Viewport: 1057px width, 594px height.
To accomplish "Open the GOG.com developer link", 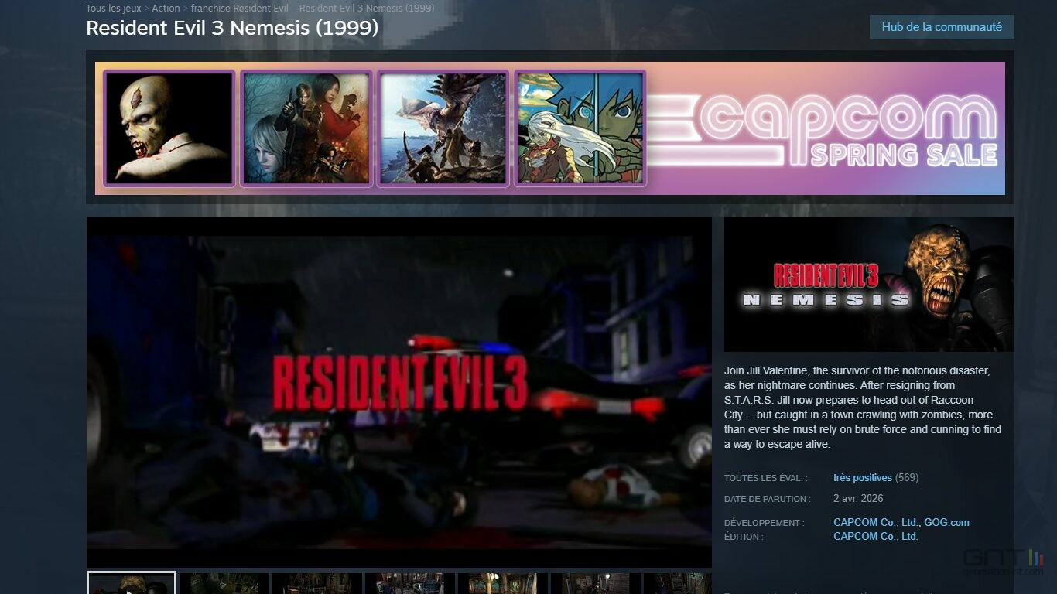I will (x=946, y=523).
